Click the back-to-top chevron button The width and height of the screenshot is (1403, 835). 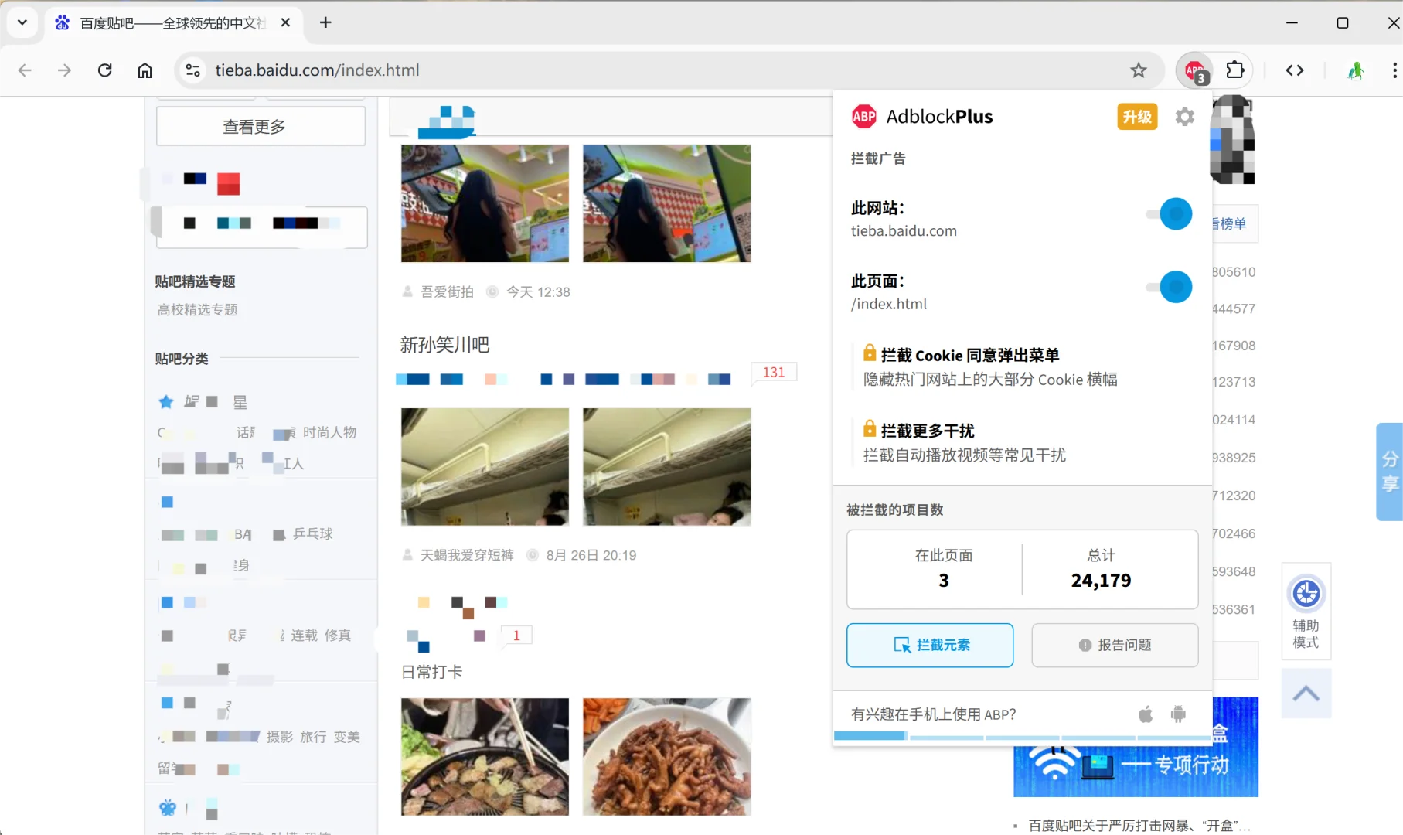point(1306,694)
